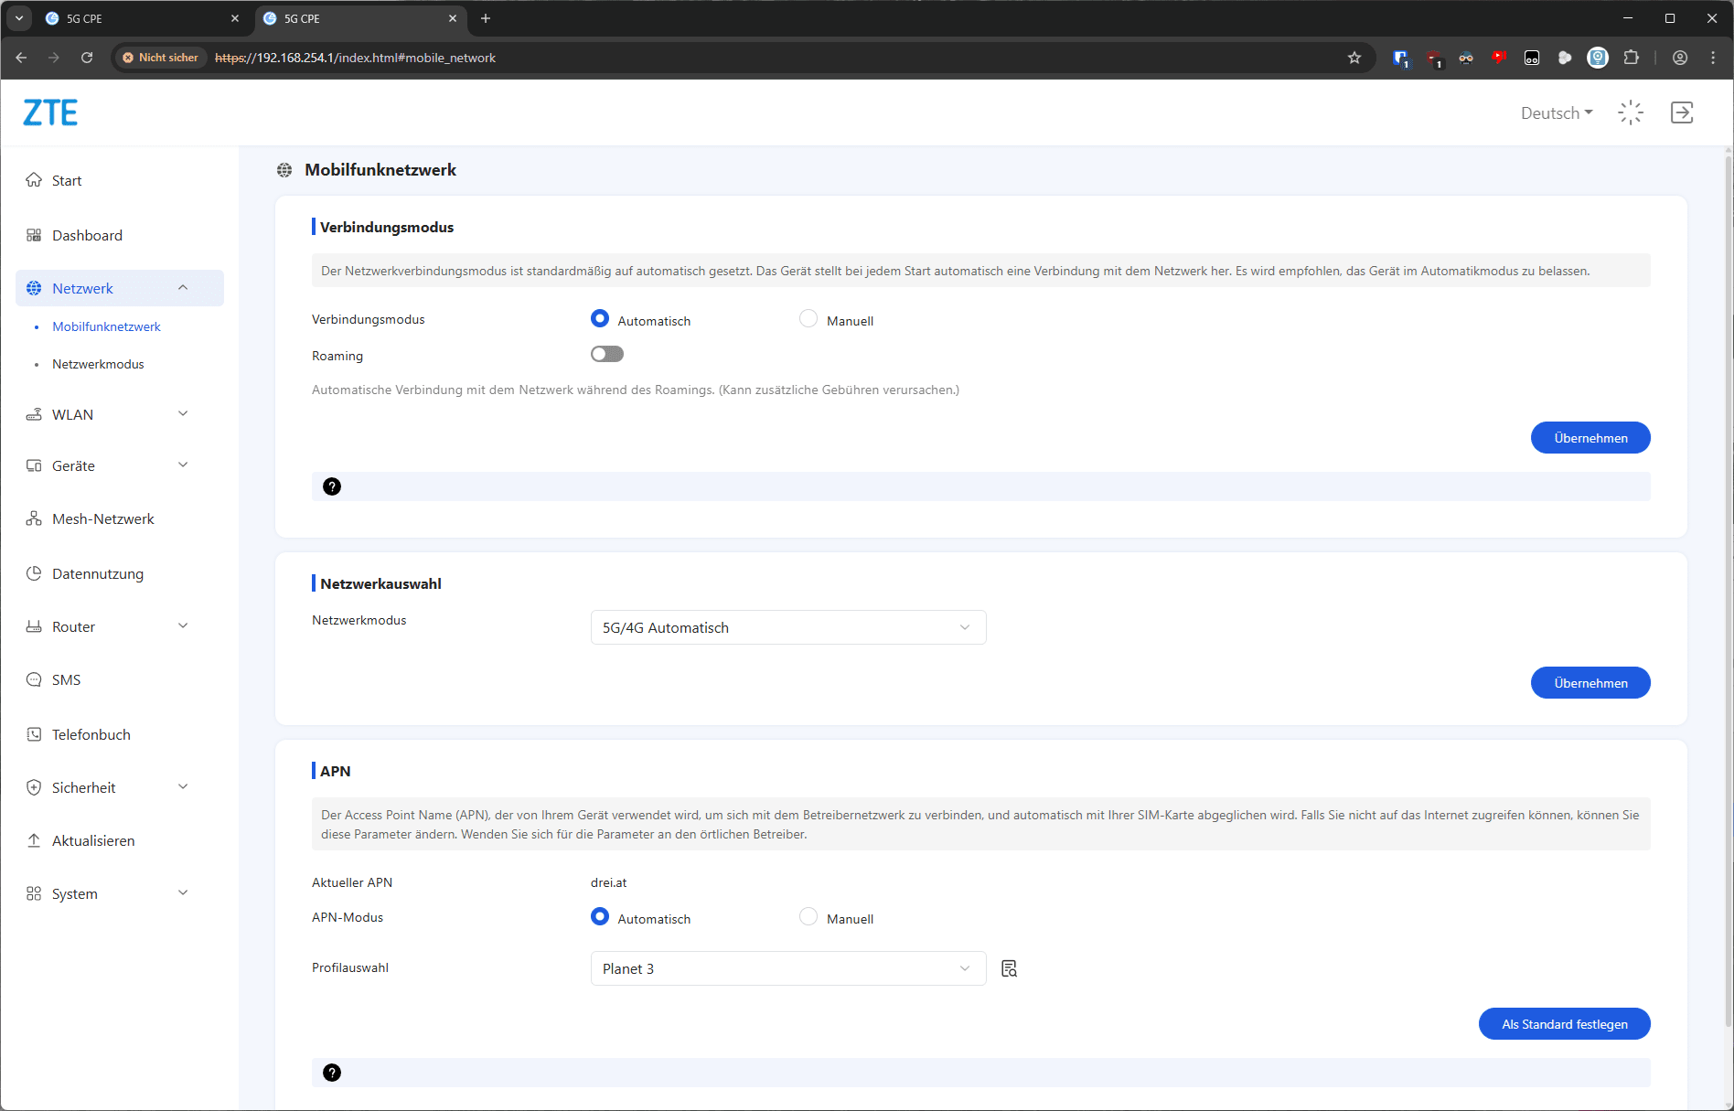Click the browser address bar URL
Screen dimensions: 1734x1111
355,58
